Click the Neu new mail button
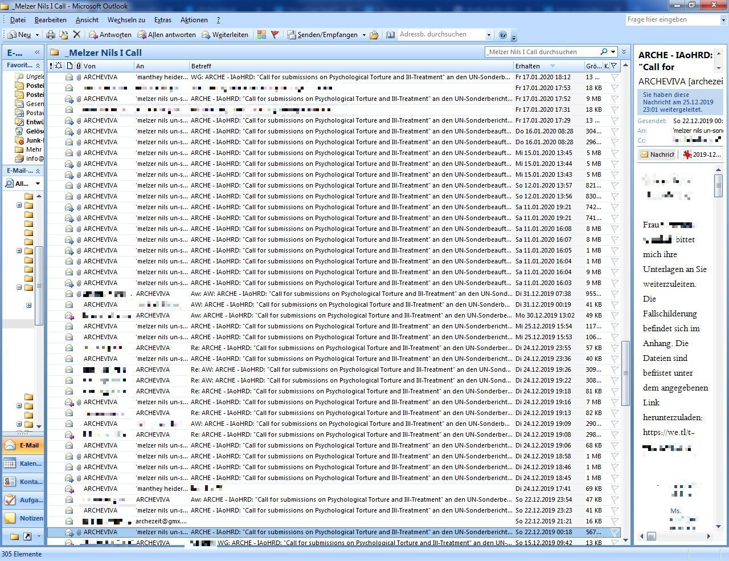This screenshot has width=729, height=561. coord(18,35)
